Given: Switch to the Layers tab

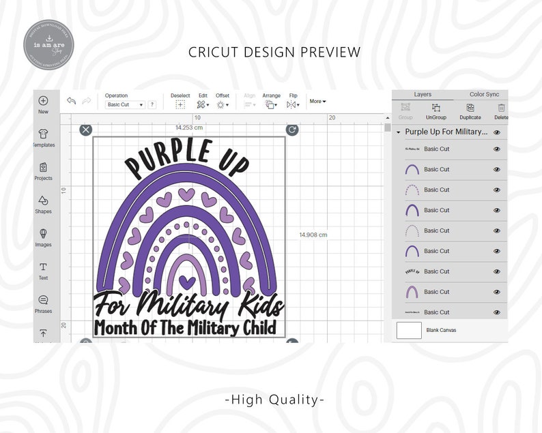Looking at the screenshot, I should (x=423, y=94).
